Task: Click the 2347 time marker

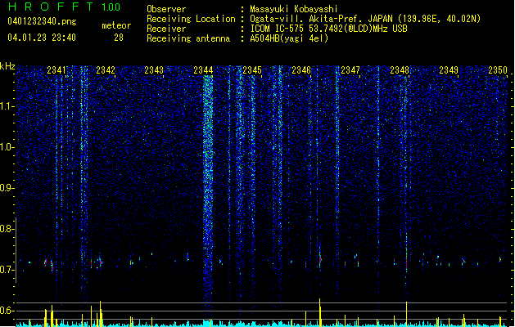Action: tap(350, 70)
